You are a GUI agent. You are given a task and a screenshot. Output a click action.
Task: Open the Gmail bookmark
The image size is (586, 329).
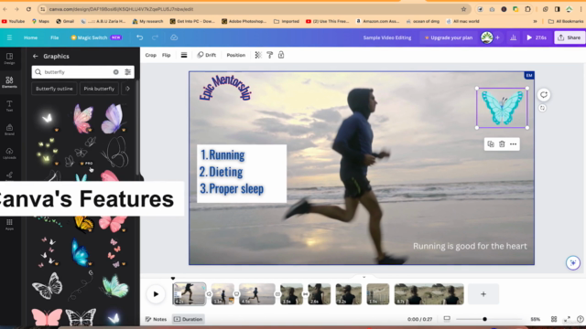(65, 21)
